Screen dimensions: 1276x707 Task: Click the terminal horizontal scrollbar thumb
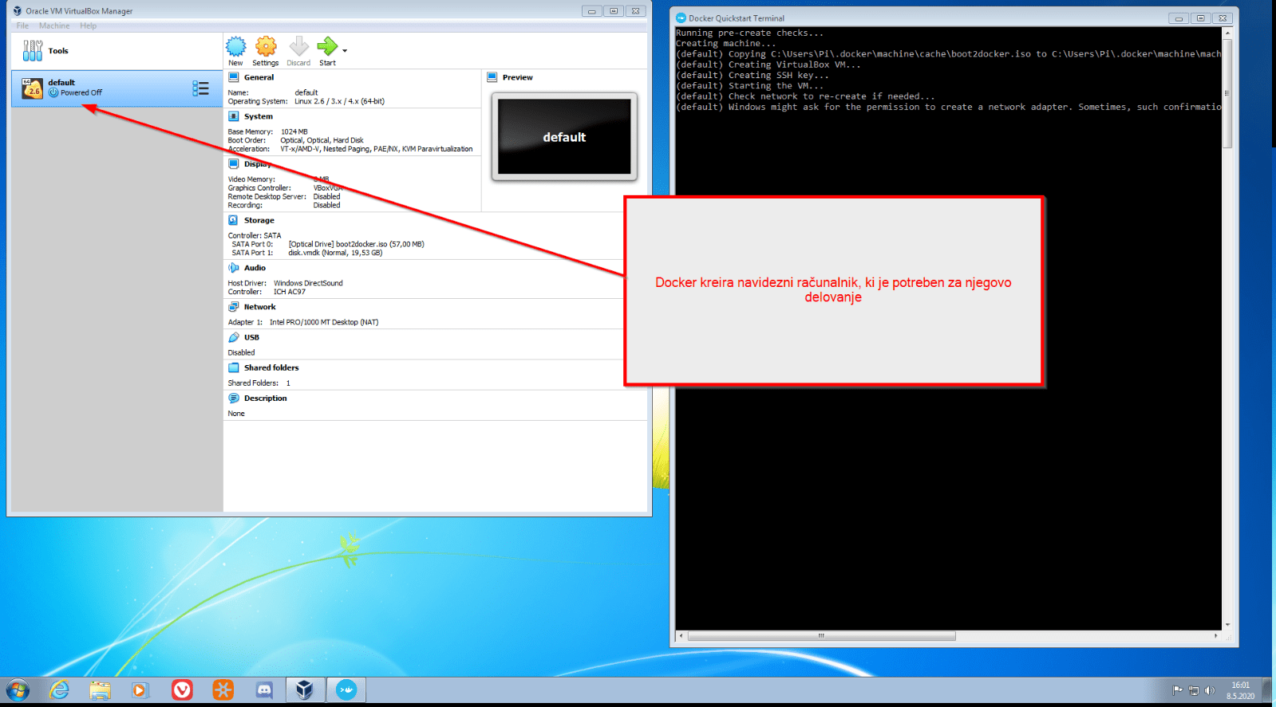pos(821,636)
